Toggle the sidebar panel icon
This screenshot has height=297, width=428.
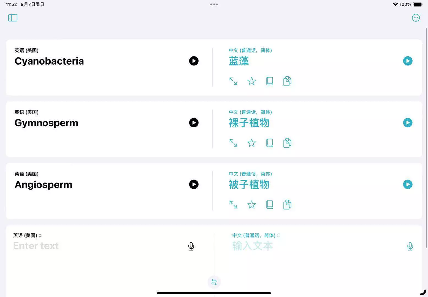point(13,18)
